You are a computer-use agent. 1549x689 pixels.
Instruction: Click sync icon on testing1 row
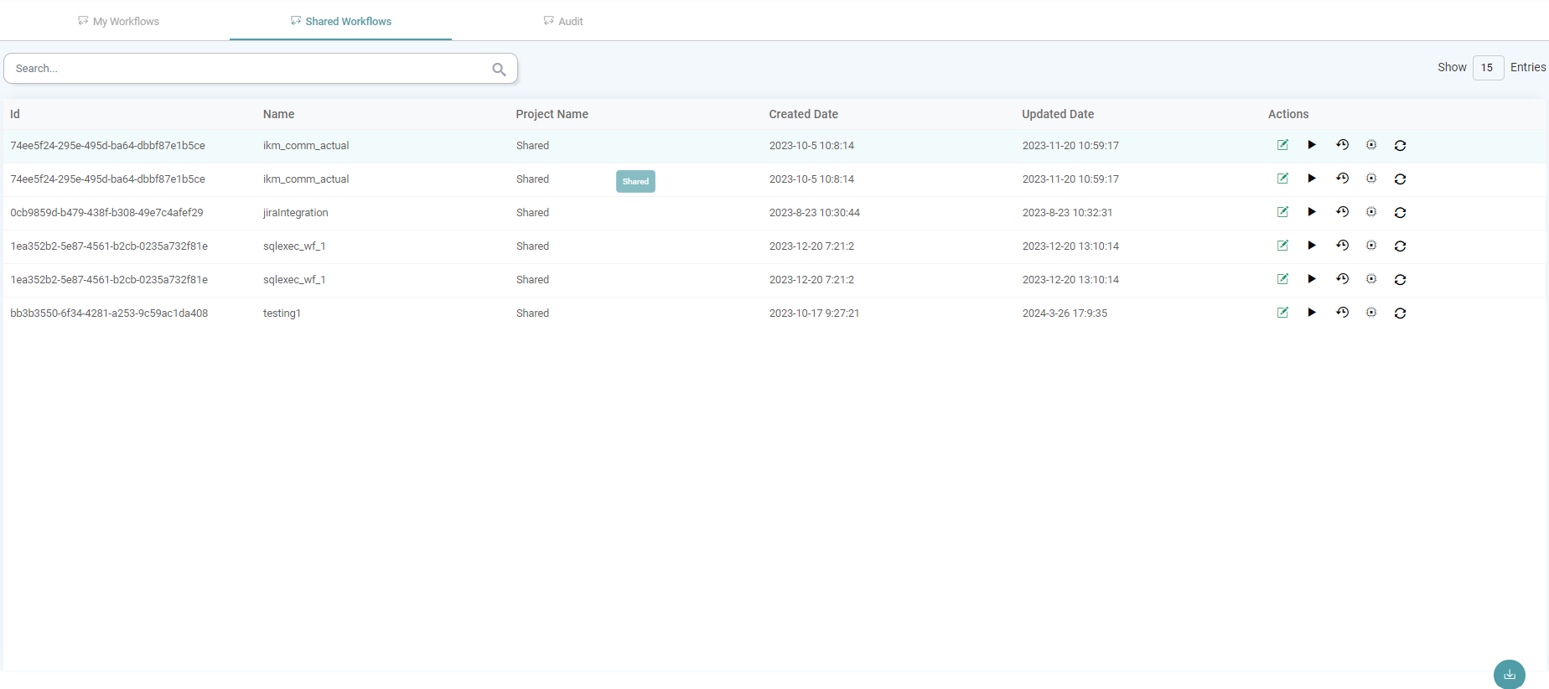click(1400, 313)
